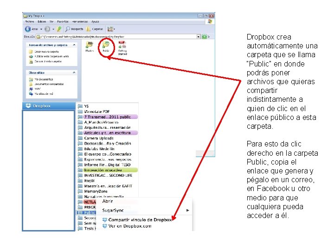
Task: Click the Búsqueda magnifier icon
Action: point(68,29)
